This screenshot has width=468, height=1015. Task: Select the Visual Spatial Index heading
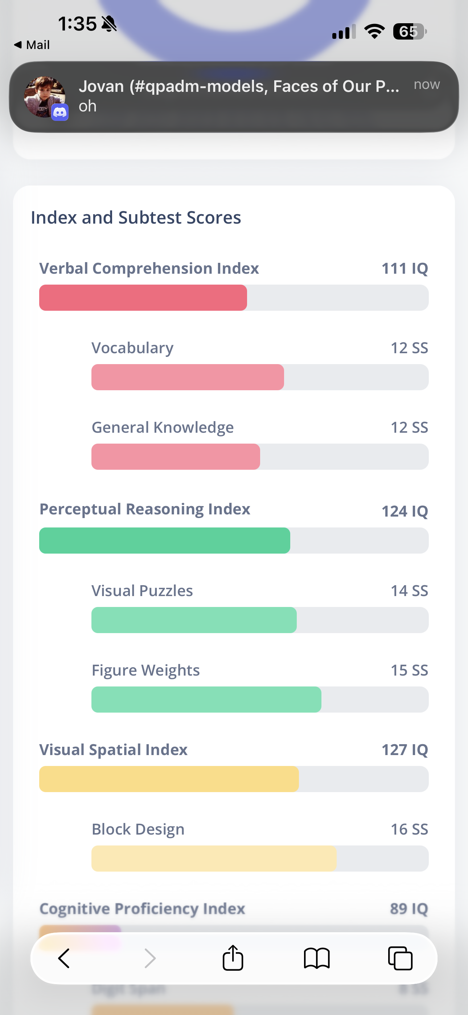point(114,749)
